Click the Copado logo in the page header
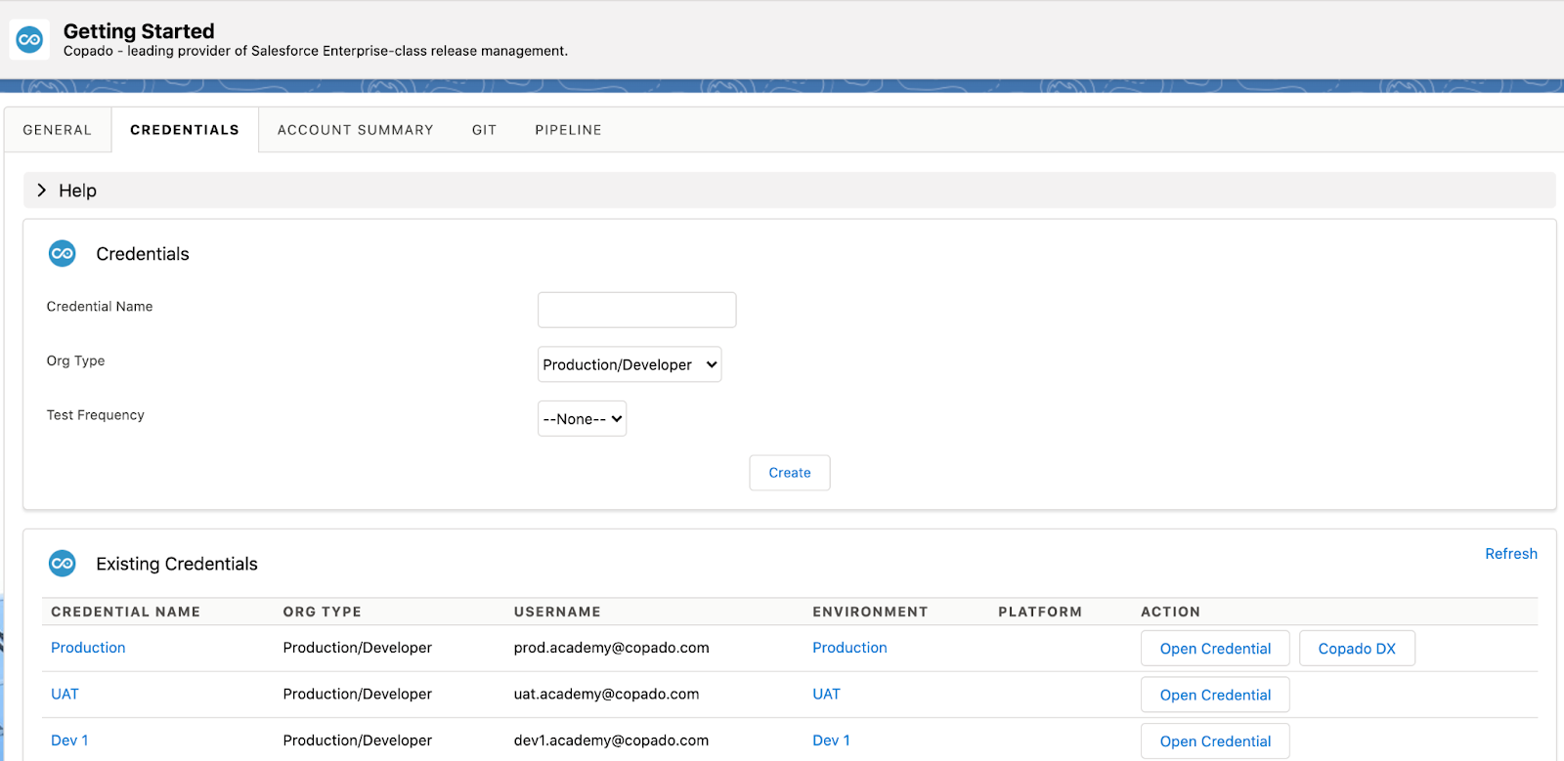Screen dimensions: 1564x761 29,40
